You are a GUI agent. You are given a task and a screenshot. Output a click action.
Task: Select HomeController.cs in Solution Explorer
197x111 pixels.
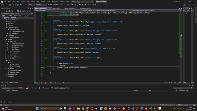click(15, 37)
